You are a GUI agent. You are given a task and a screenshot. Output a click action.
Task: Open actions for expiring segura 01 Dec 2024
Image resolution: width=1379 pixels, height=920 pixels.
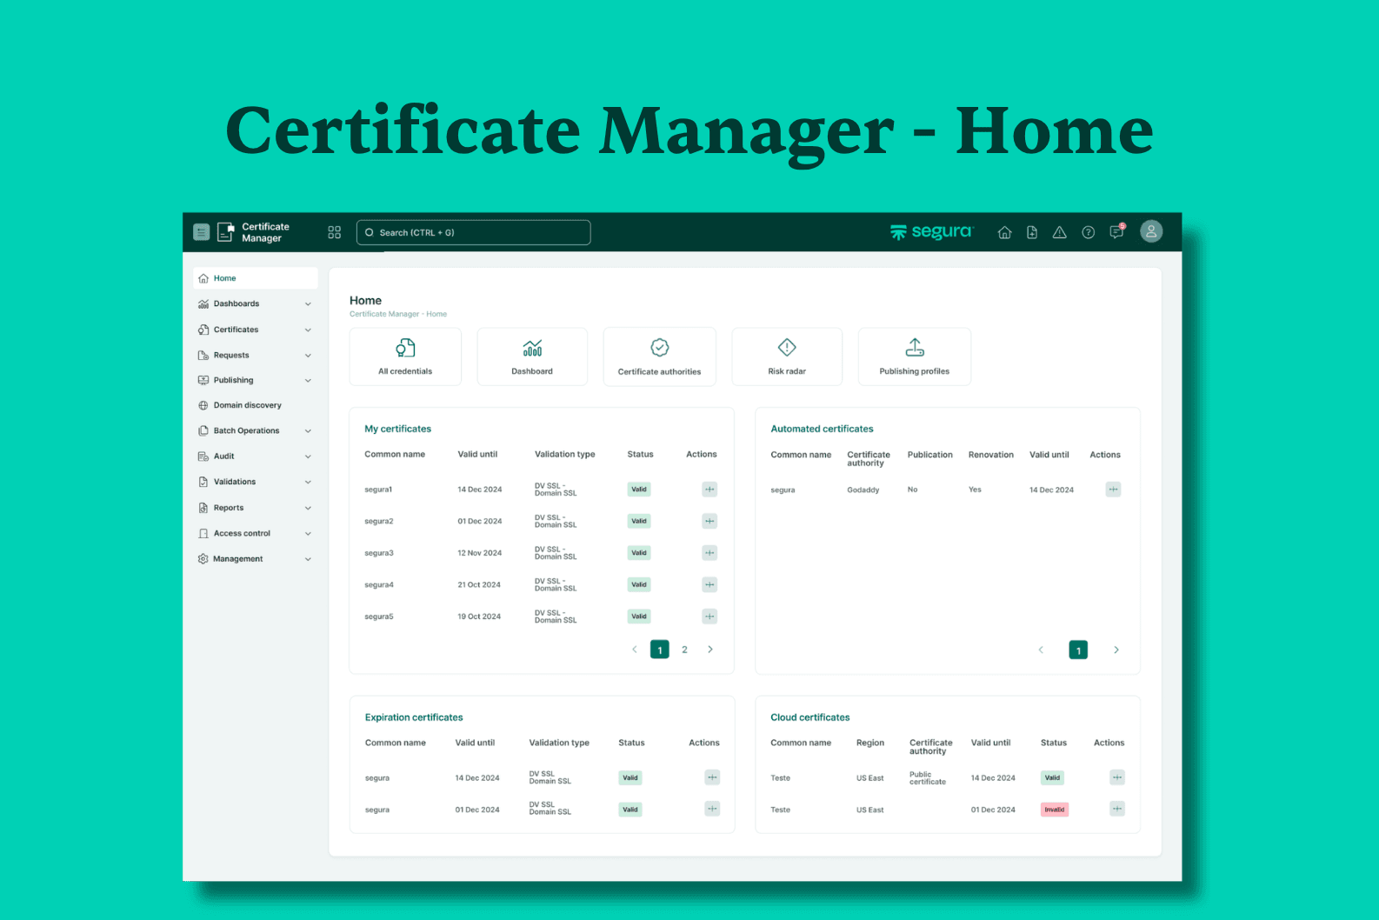[712, 809]
